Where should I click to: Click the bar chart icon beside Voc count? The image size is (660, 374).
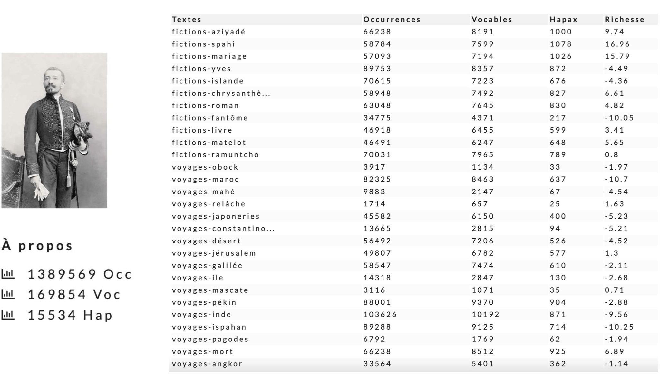tap(8, 294)
